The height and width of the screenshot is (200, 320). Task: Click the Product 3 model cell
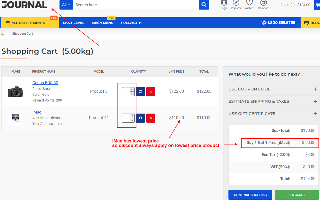pyautogui.click(x=99, y=91)
